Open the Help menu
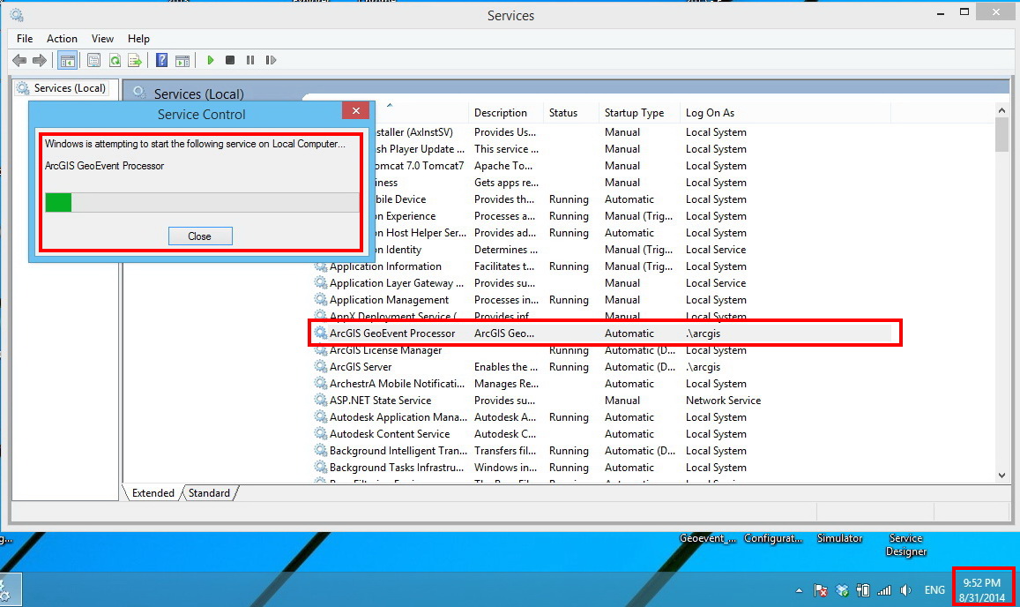This screenshot has height=607, width=1020. pos(138,39)
